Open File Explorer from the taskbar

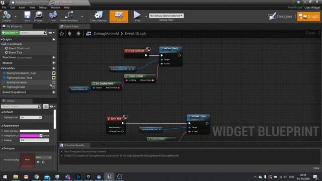pyautogui.click(x=16, y=176)
